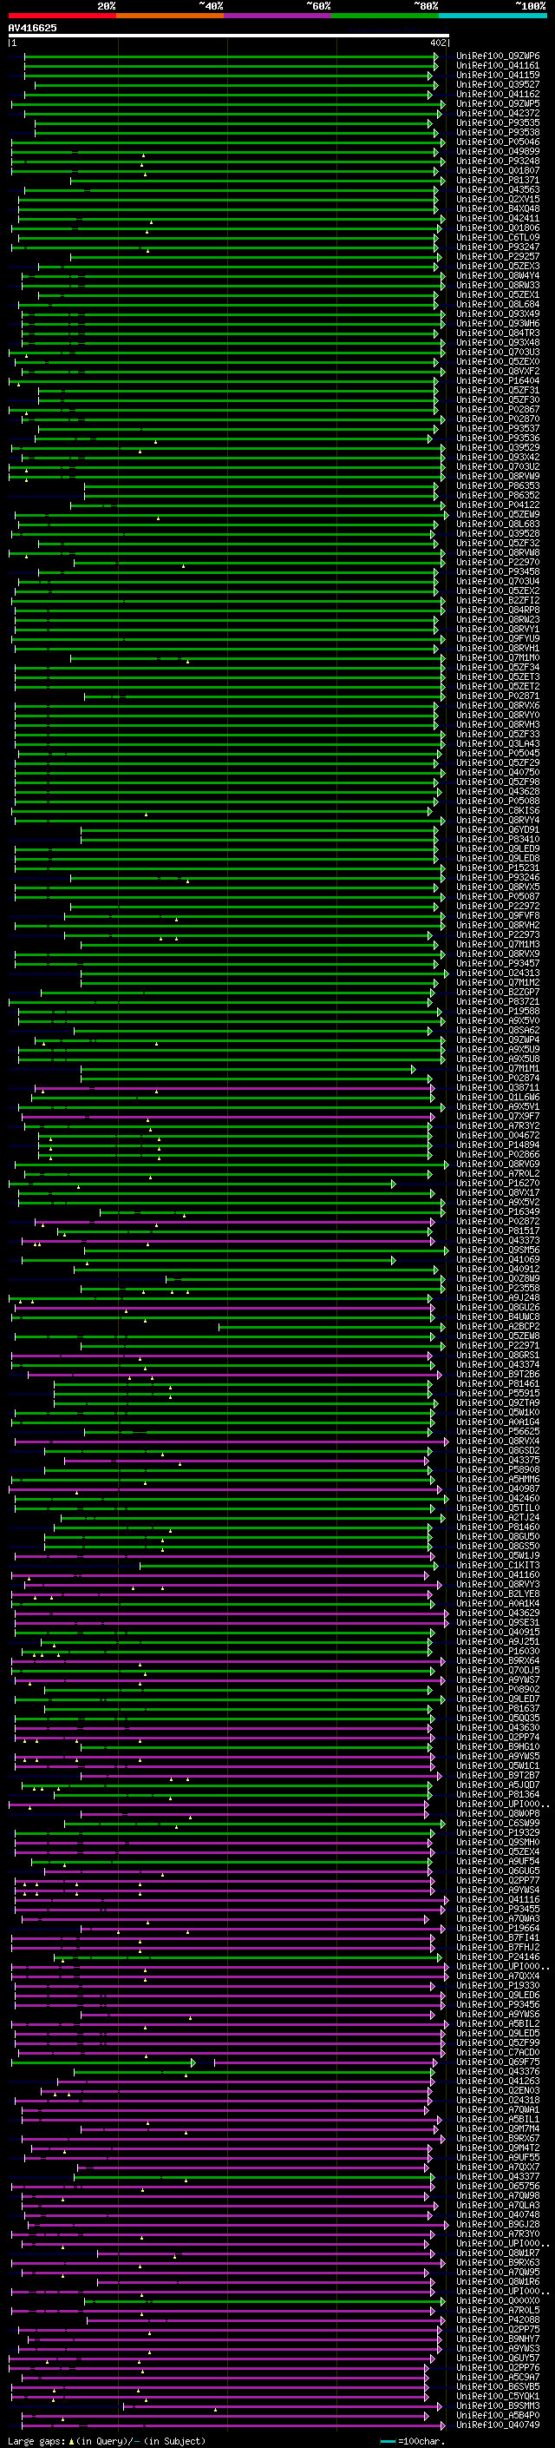Select hit label UniRef100_P16030
555x2448 pixels.
[x=498, y=1651]
